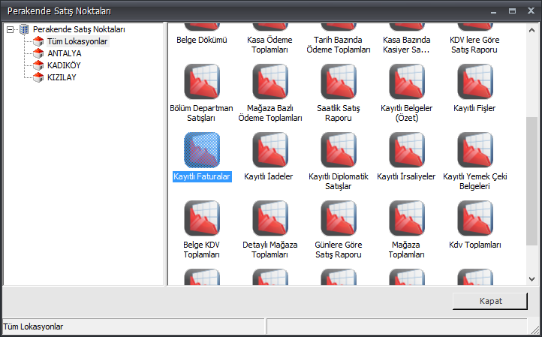Screen dimensions: 542x337
Task: Open the Kayıtlı Fişler report icon
Action: (x=475, y=82)
